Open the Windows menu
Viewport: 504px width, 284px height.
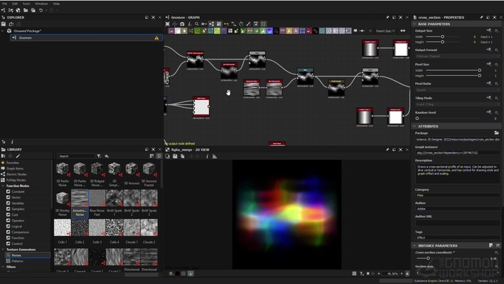pyautogui.click(x=41, y=3)
